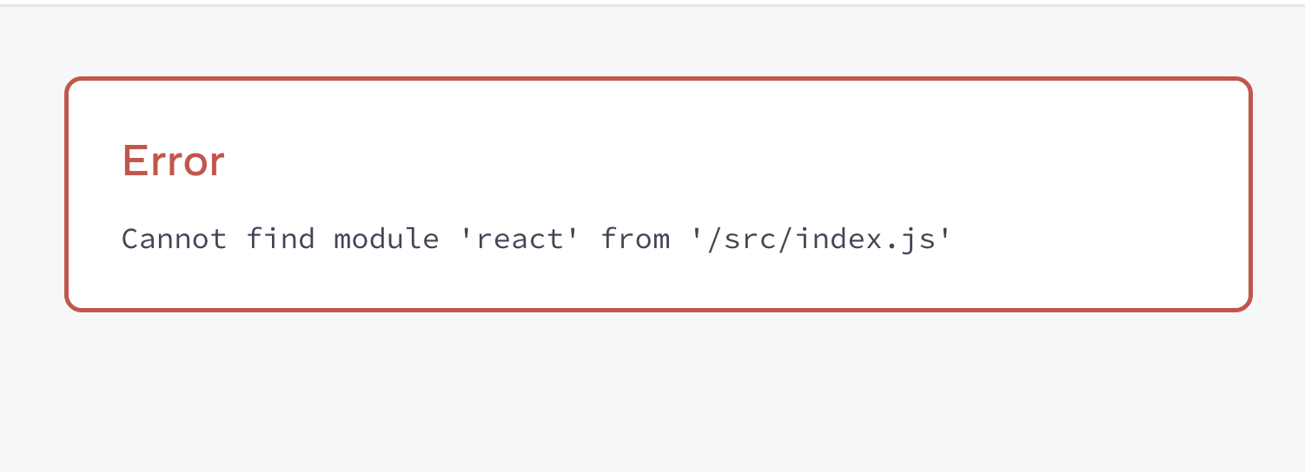Click the right red border of the error box

1250,193
